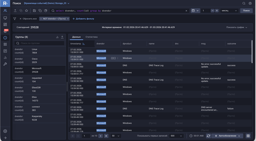
Task: Open the wrench tools icon in the sidebar
Action: pyautogui.click(x=5, y=64)
